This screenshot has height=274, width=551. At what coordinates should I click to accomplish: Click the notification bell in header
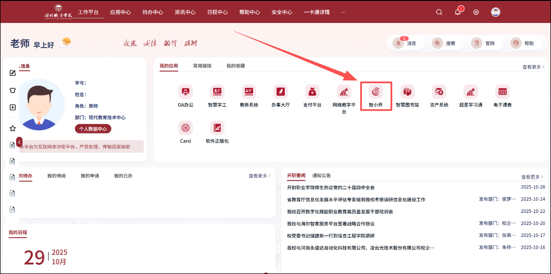(x=457, y=12)
